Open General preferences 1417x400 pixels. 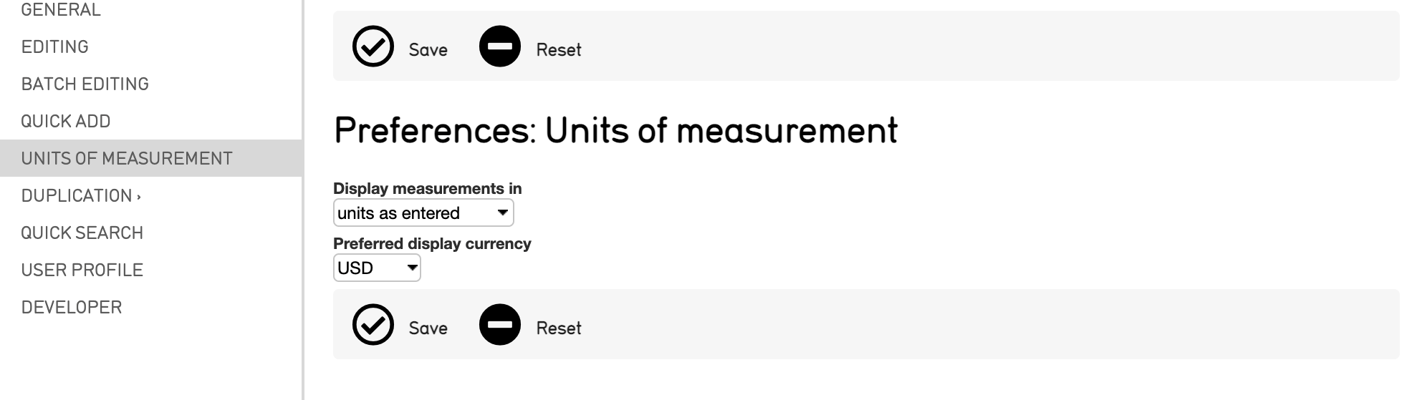pos(61,10)
